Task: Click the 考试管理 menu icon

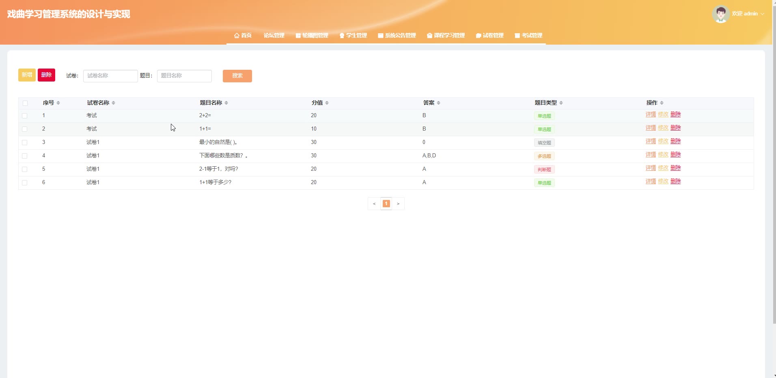Action: (x=517, y=36)
